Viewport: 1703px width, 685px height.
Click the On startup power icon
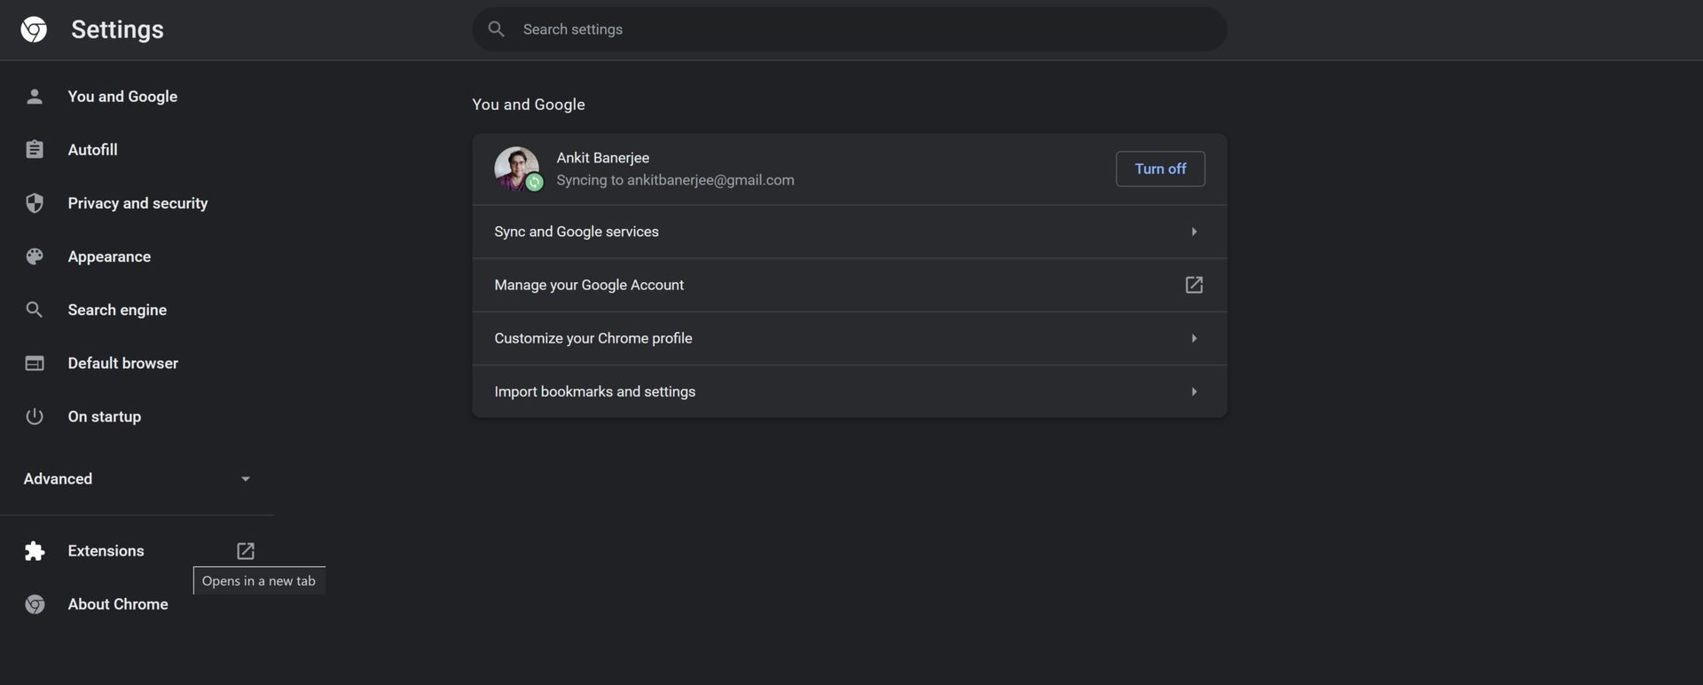pos(35,416)
